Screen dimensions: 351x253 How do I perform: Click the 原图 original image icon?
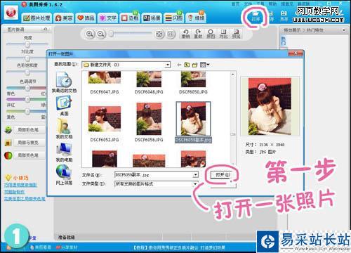coord(211,34)
